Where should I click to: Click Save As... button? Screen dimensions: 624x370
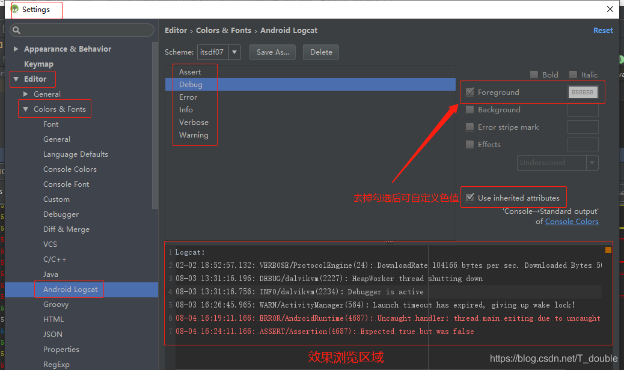[x=272, y=52]
